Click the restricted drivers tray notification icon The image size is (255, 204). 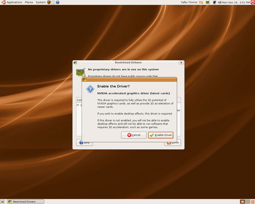pyautogui.click(x=208, y=2)
